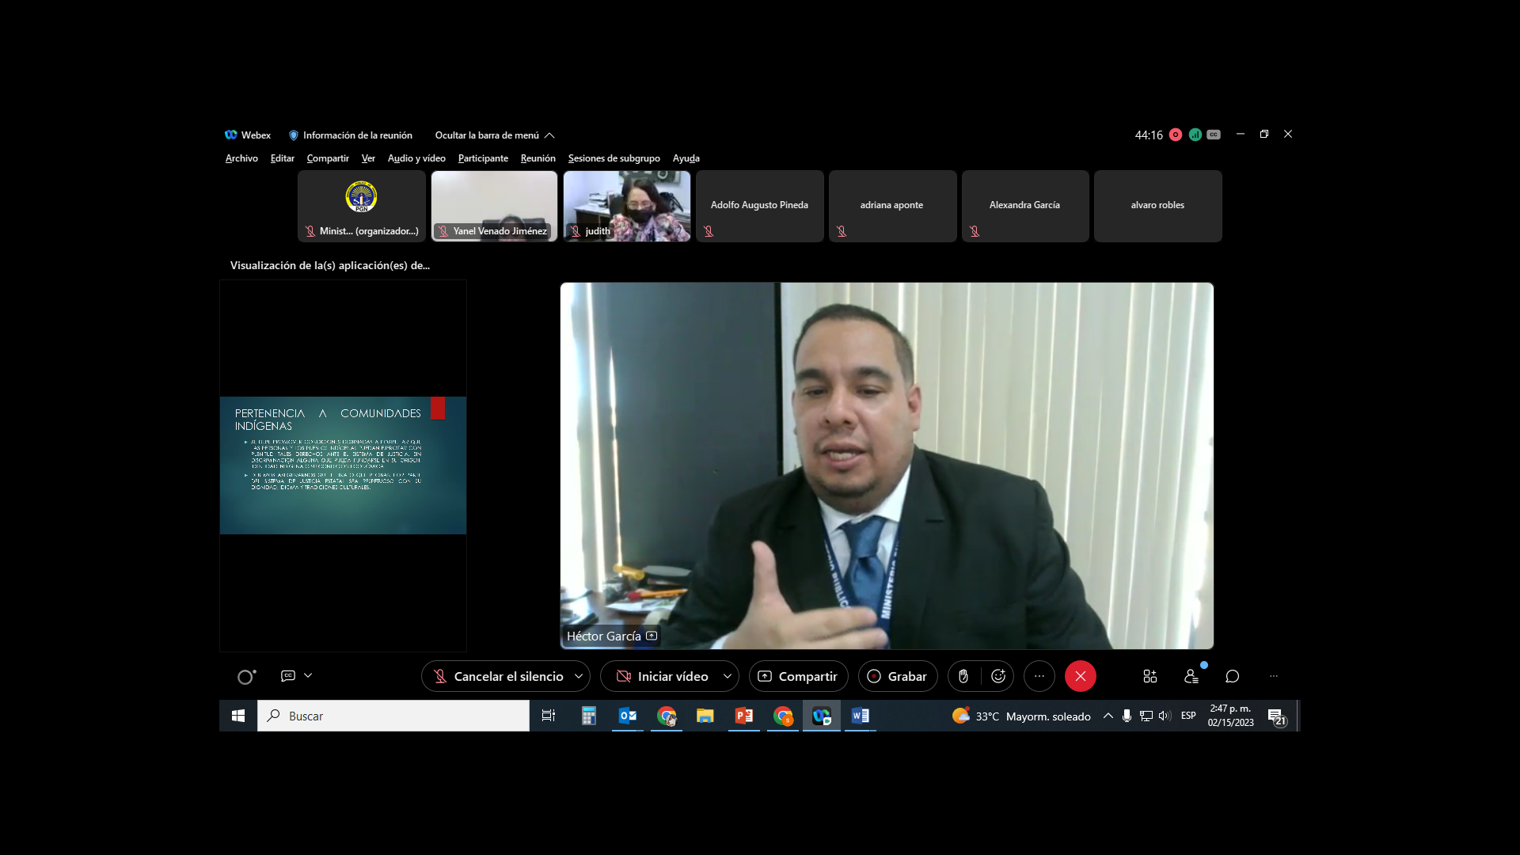
Task: Toggle recording with Grabar button
Action: 898,676
